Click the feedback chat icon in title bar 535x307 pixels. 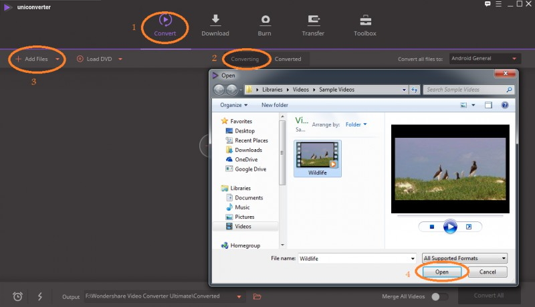pyautogui.click(x=488, y=4)
